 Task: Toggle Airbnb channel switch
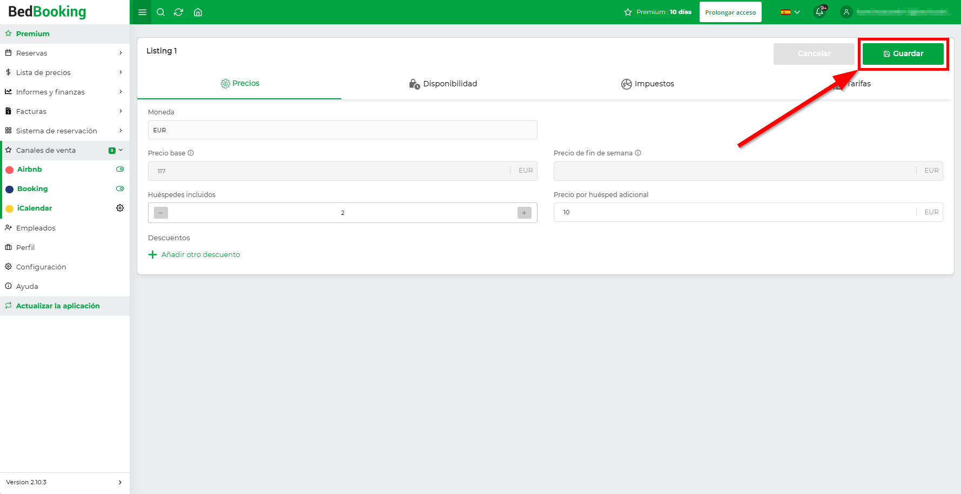pyautogui.click(x=120, y=169)
